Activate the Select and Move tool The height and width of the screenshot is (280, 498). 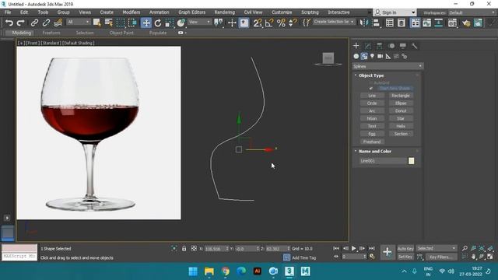pyautogui.click(x=146, y=23)
